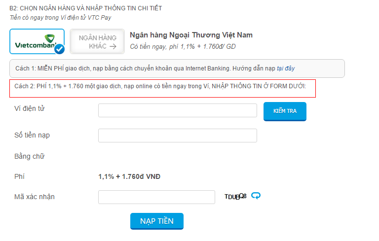Click into the Mã xác nhận text box
Screen dimensions: 379x241
(x=156, y=197)
